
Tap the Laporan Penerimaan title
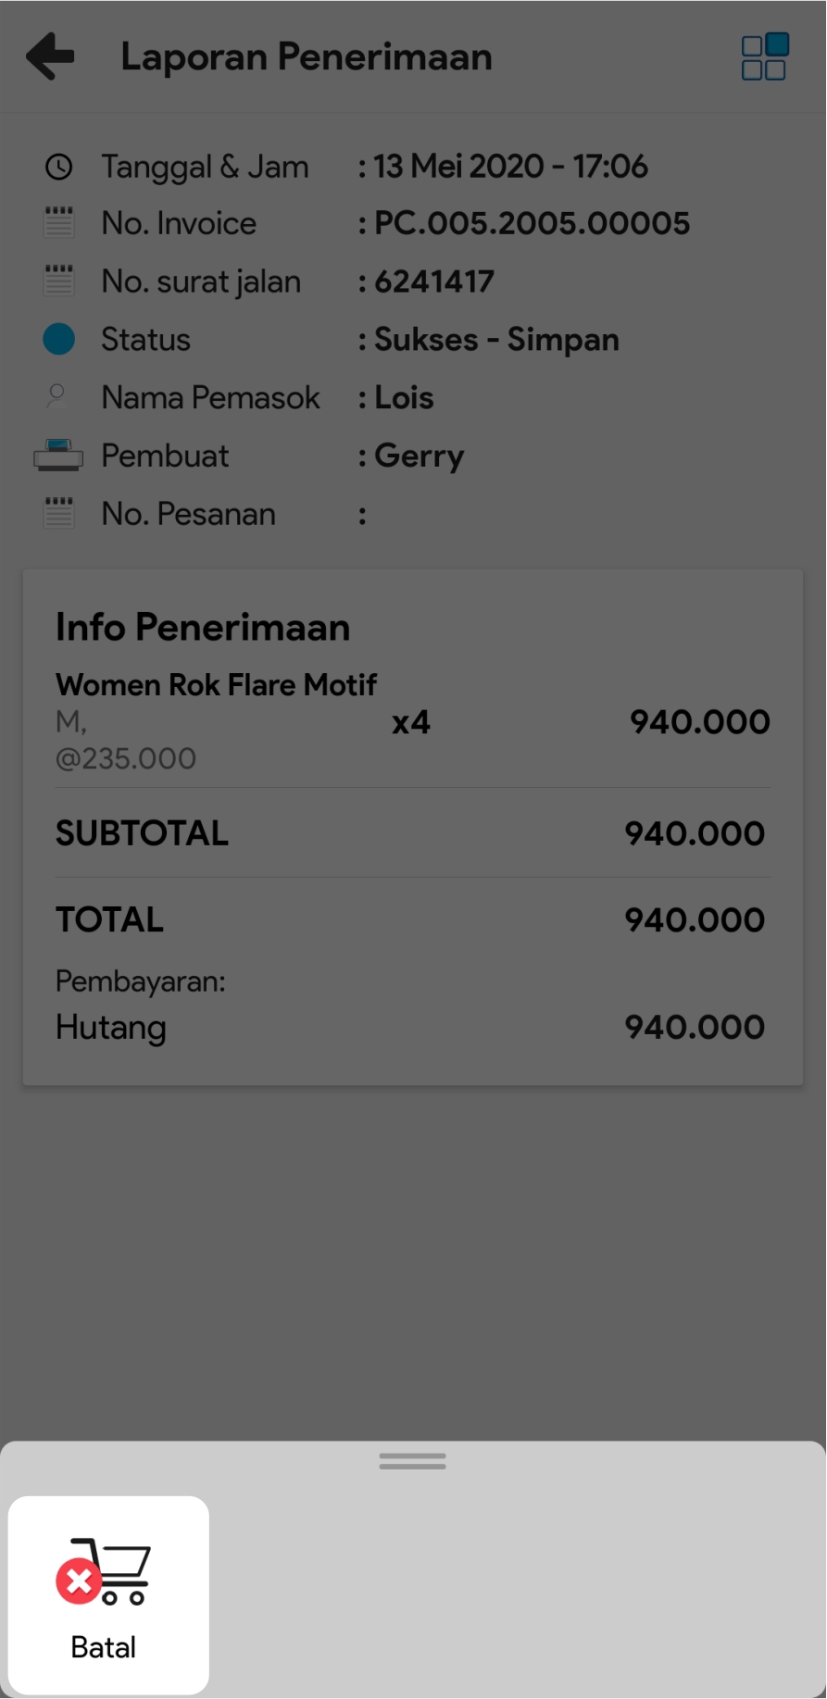[x=306, y=57]
